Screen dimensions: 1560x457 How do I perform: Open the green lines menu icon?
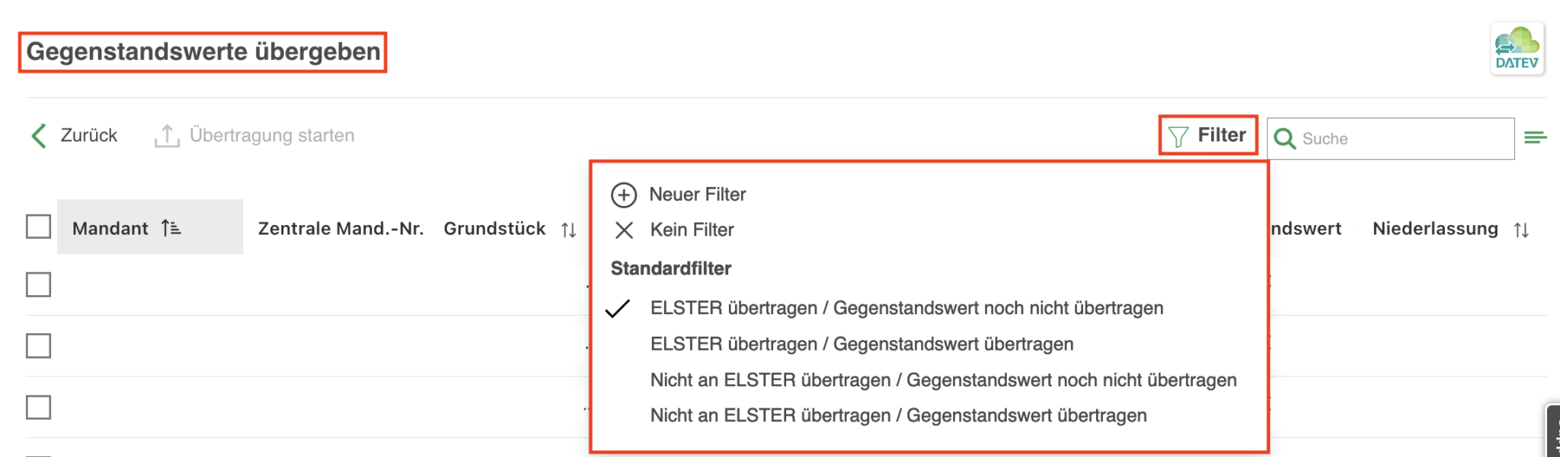(1535, 138)
